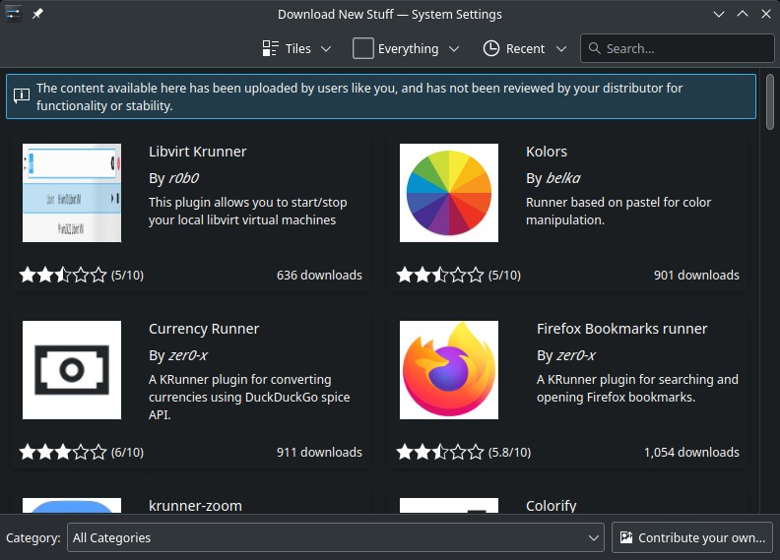Click the Libvirt Krunner description text
The width and height of the screenshot is (780, 560).
click(x=248, y=212)
